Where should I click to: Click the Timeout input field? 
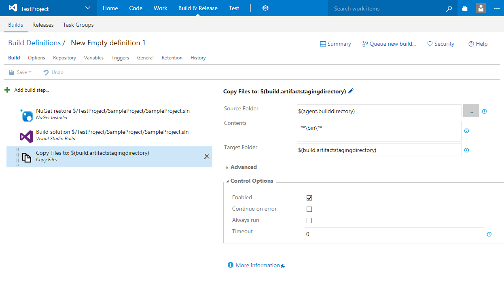click(394, 234)
